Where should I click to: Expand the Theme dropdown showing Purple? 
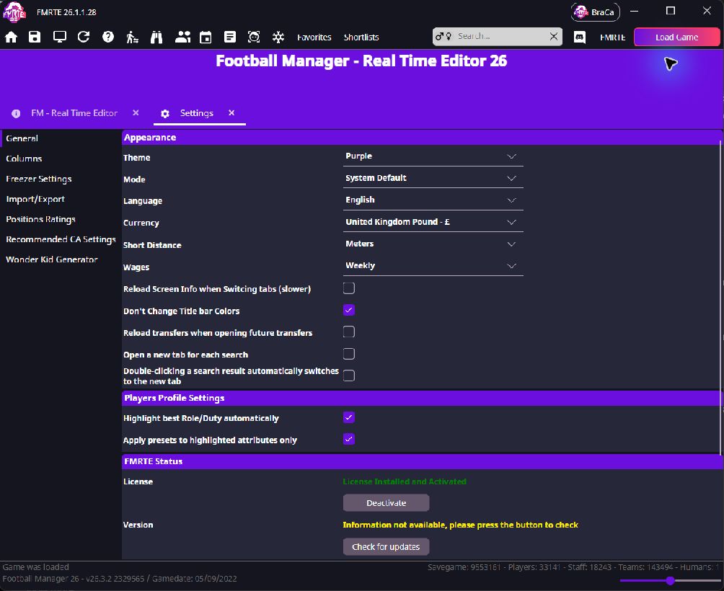click(433, 156)
